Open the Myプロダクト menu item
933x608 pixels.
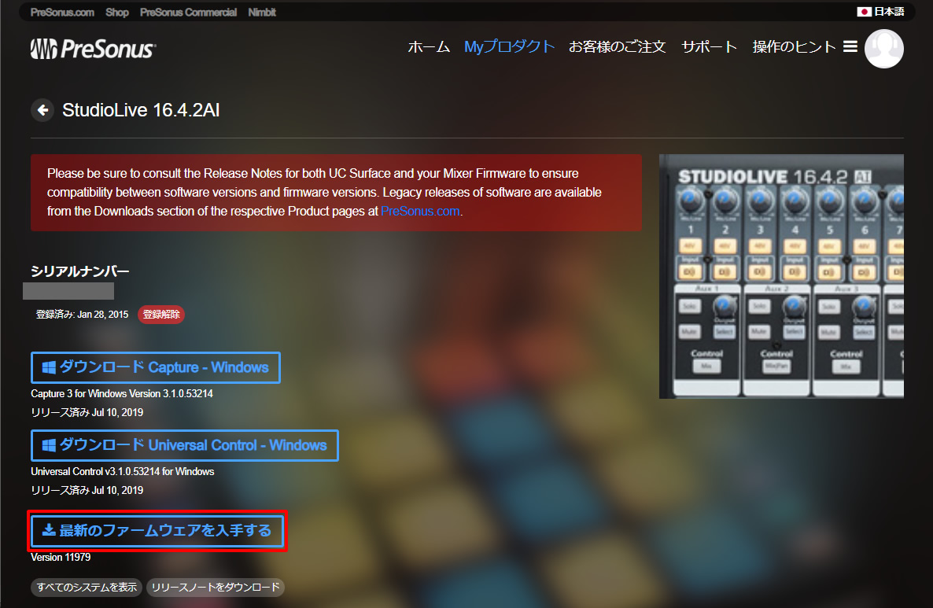(x=509, y=47)
